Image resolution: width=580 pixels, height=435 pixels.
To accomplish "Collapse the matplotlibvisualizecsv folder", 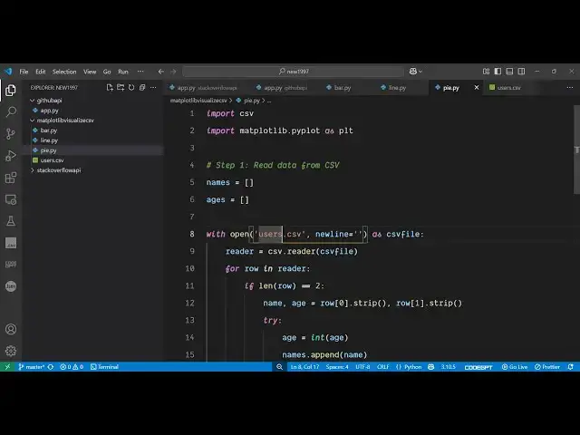I will point(33,121).
